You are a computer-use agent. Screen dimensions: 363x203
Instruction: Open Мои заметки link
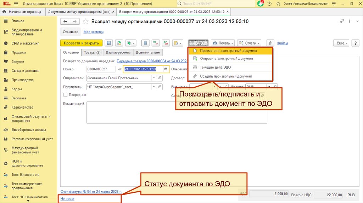click(x=93, y=32)
